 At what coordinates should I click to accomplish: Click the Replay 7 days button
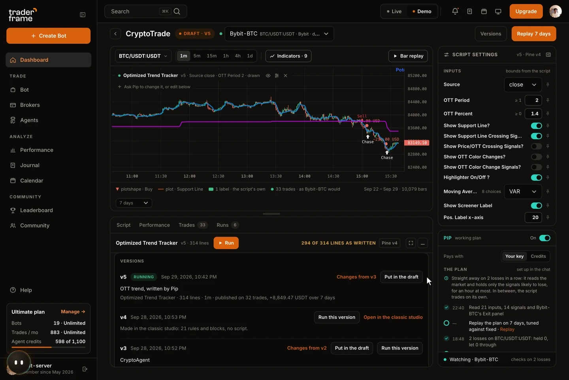click(533, 34)
